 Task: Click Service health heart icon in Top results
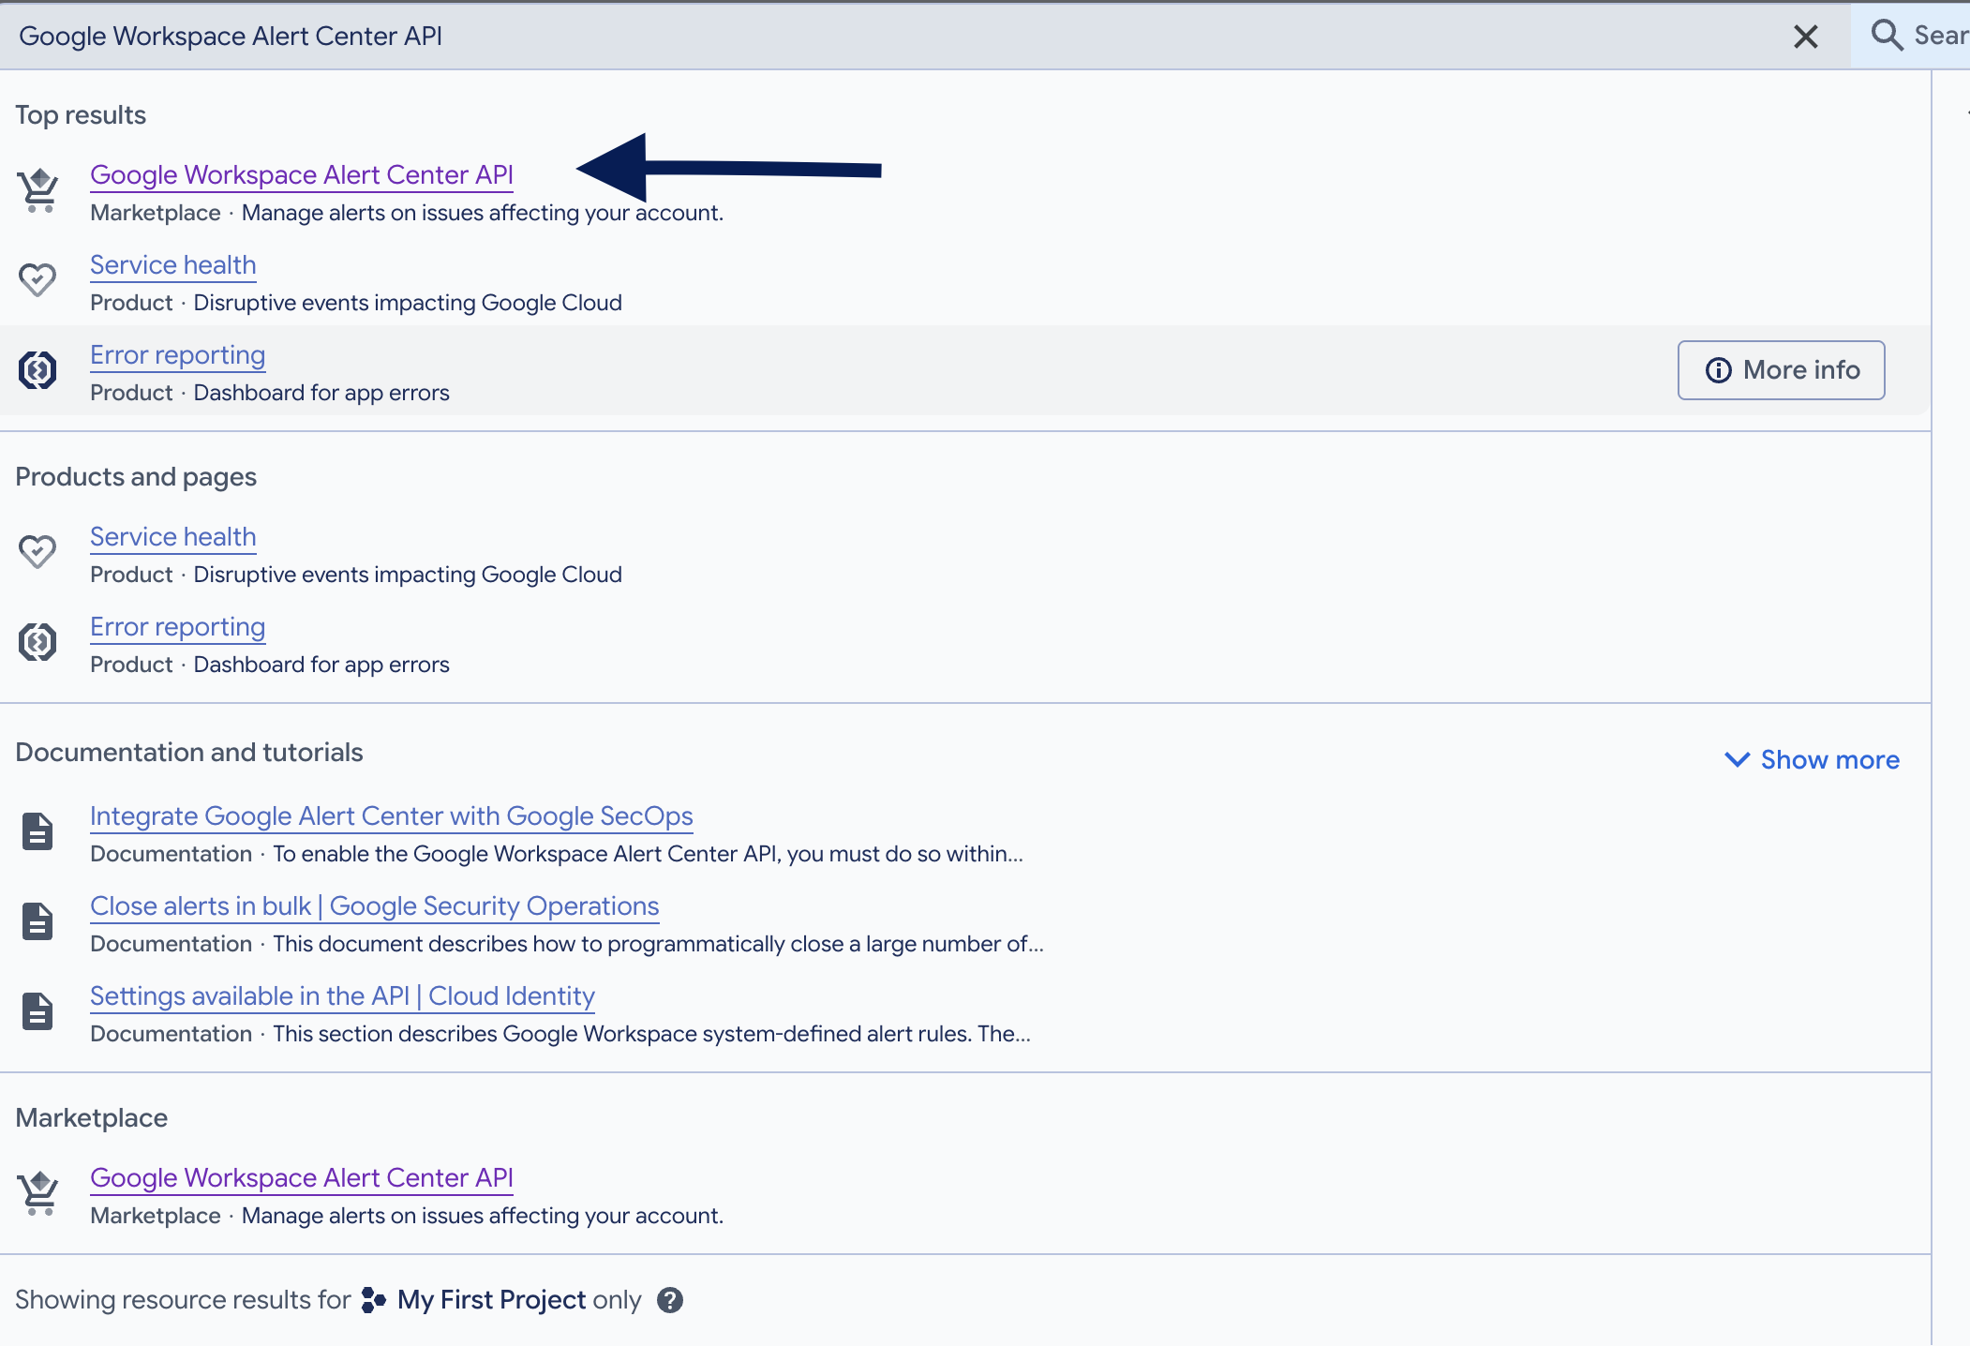pyautogui.click(x=37, y=279)
